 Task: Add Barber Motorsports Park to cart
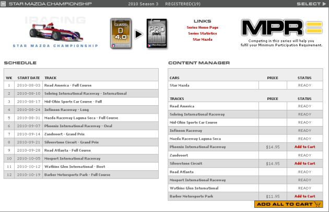[304, 196]
